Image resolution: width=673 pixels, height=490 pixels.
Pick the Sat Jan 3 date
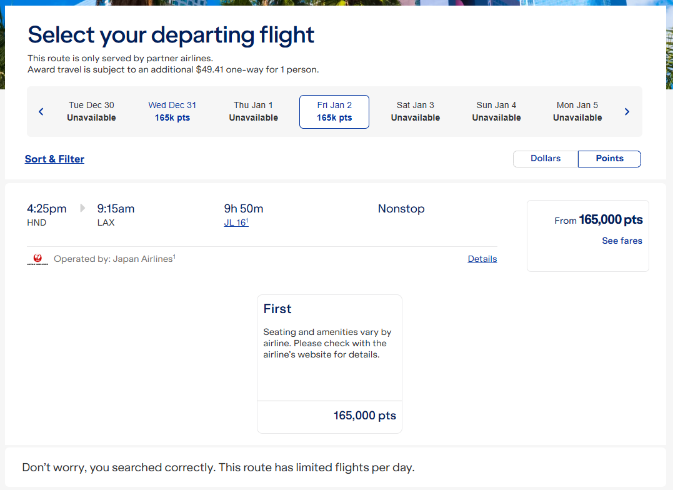416,112
